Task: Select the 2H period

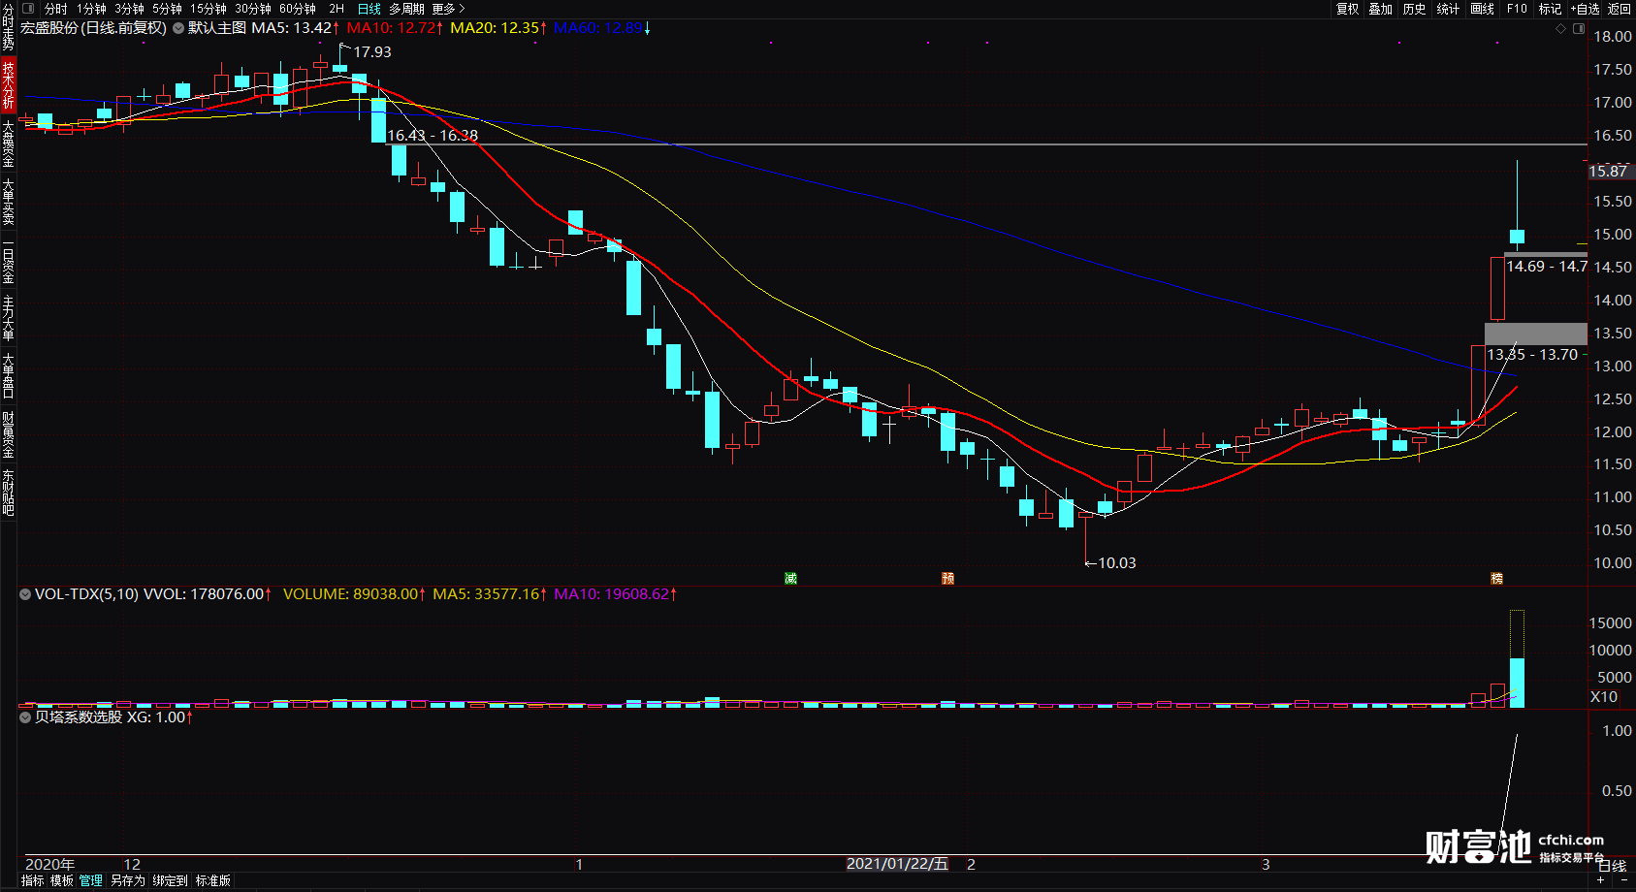Action: [337, 9]
